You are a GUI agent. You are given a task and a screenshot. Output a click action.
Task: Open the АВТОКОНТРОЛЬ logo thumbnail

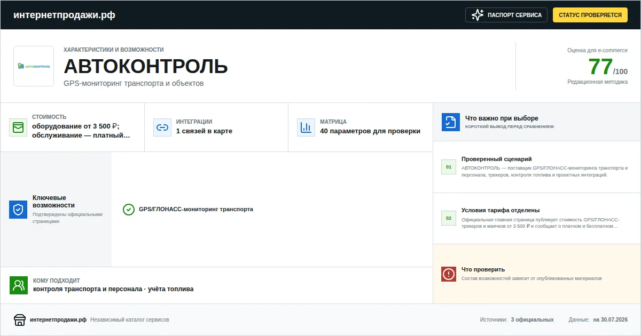point(34,66)
